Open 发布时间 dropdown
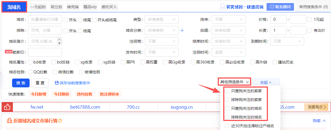The width and height of the screenshot is (331, 130). (162, 52)
